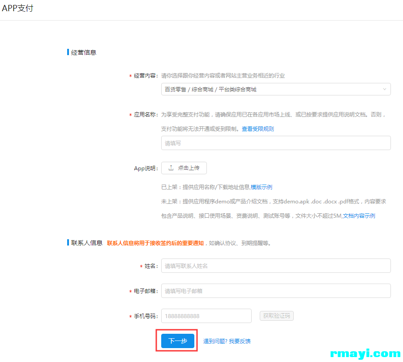403x362 pixels.
Task: Click the 获取验证码 button
Action: (277, 316)
